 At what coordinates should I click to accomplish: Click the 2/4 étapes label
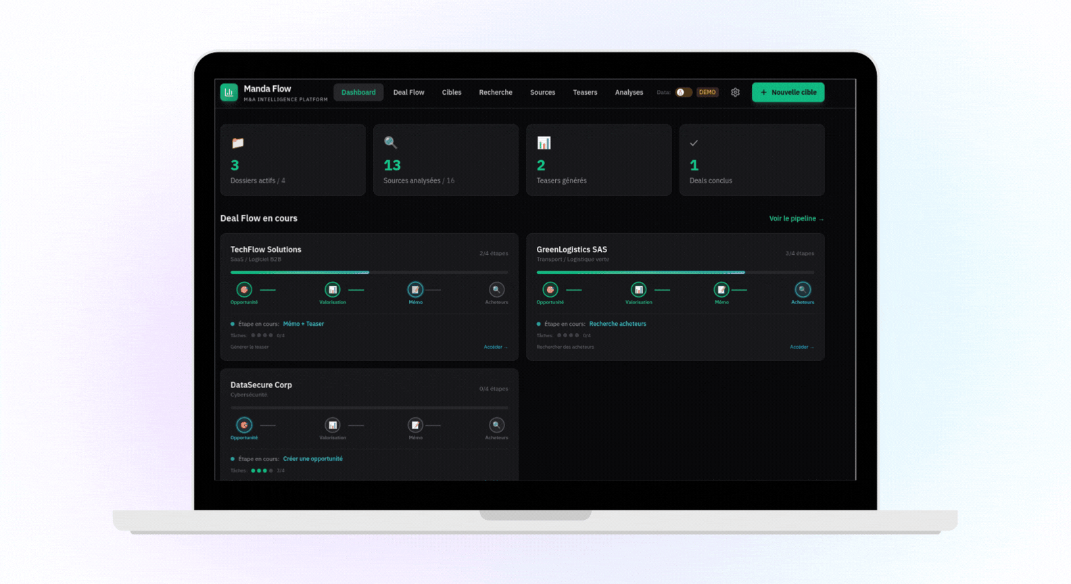[494, 253]
